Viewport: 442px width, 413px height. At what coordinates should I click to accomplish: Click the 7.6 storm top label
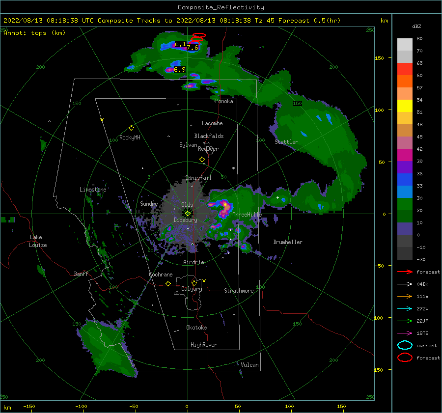pyautogui.click(x=193, y=47)
